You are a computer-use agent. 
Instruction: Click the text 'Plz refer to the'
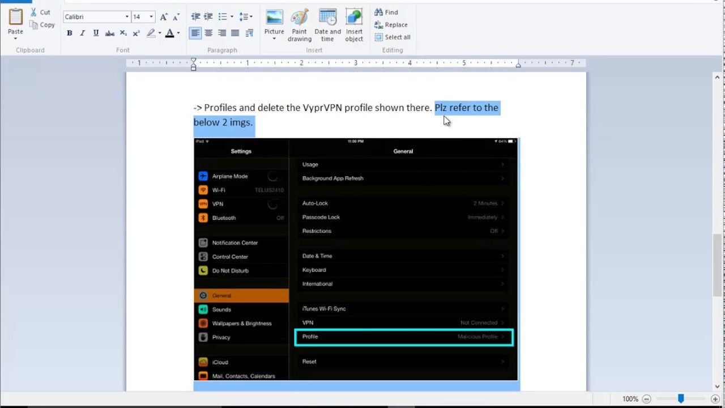467,108
